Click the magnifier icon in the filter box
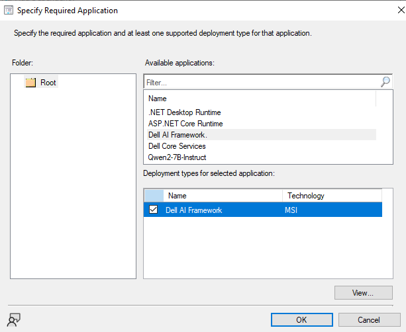406x332 pixels. tap(385, 82)
